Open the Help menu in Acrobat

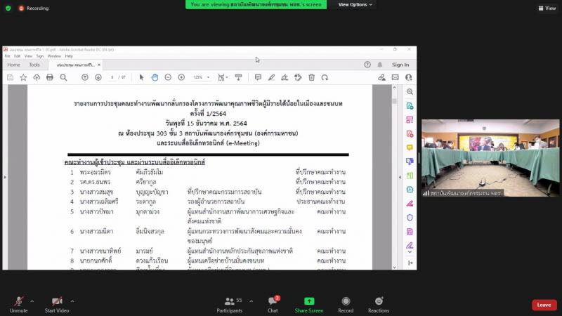click(x=69, y=56)
